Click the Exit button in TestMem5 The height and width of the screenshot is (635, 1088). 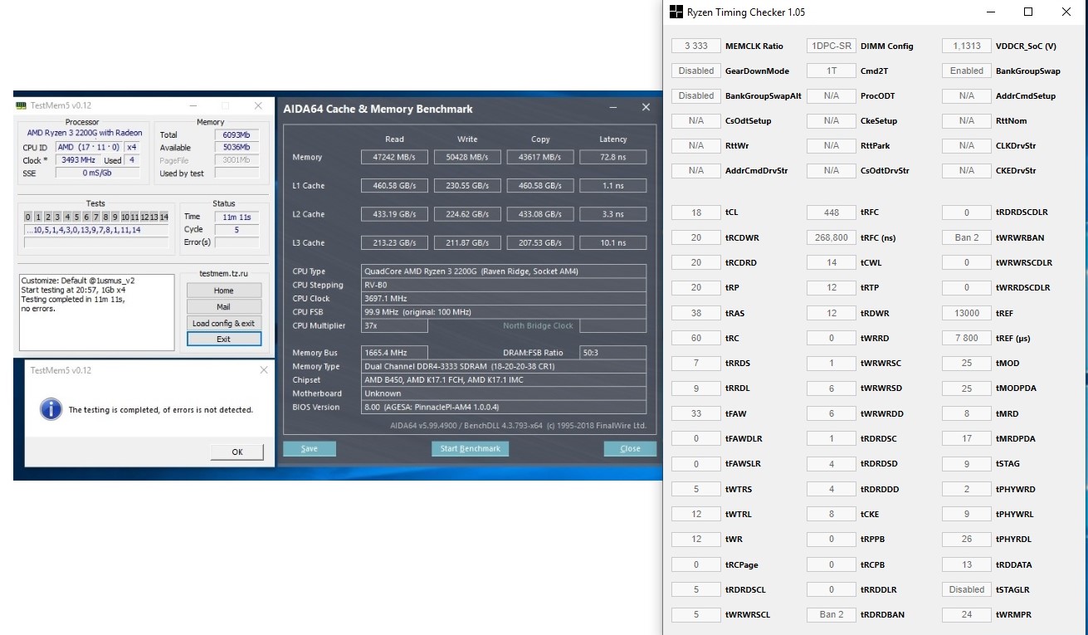tap(223, 339)
